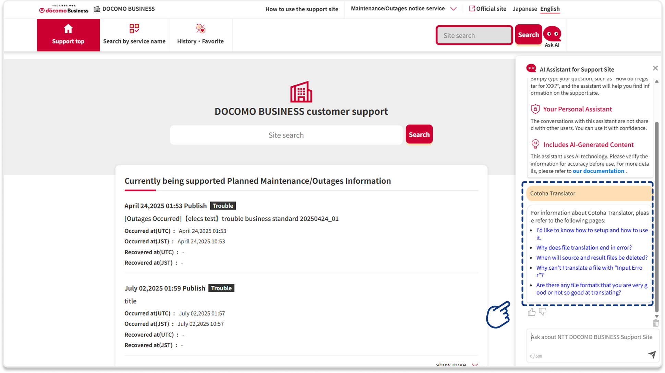This screenshot has height=373, width=665.
Task: Switch language to Japanese
Action: pos(524,9)
